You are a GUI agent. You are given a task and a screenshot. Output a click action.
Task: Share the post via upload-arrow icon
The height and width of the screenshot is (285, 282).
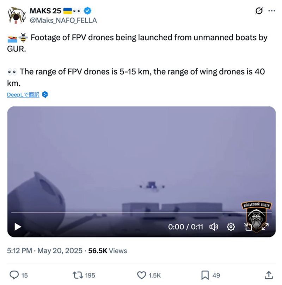click(268, 275)
